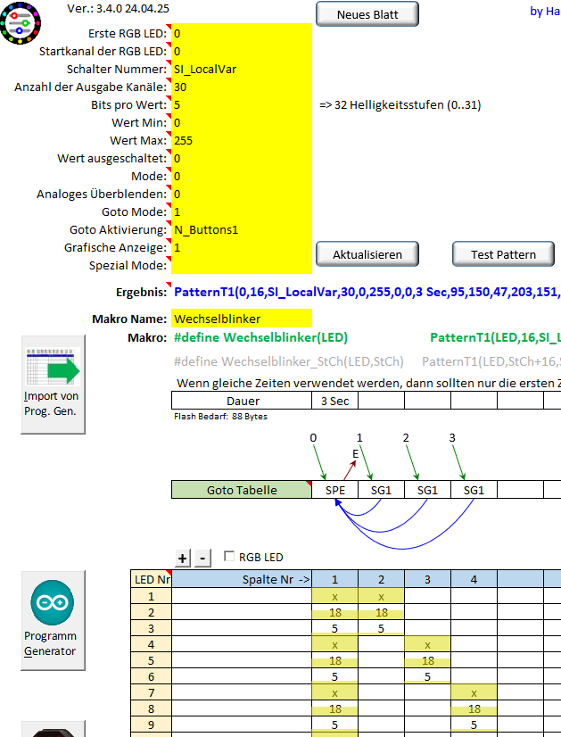This screenshot has width=561, height=737.
Task: Click the Test Pattern button
Action: 504,254
